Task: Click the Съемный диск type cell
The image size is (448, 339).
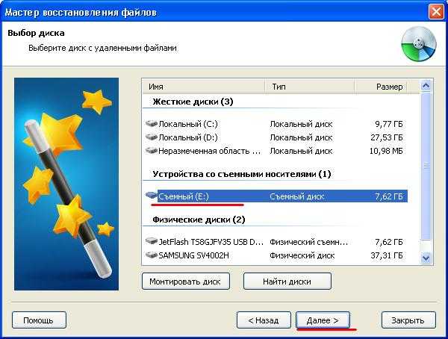Action: coord(297,196)
